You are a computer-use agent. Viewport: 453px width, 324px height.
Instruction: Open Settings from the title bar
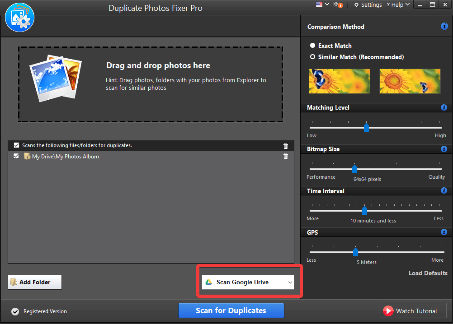(x=368, y=5)
